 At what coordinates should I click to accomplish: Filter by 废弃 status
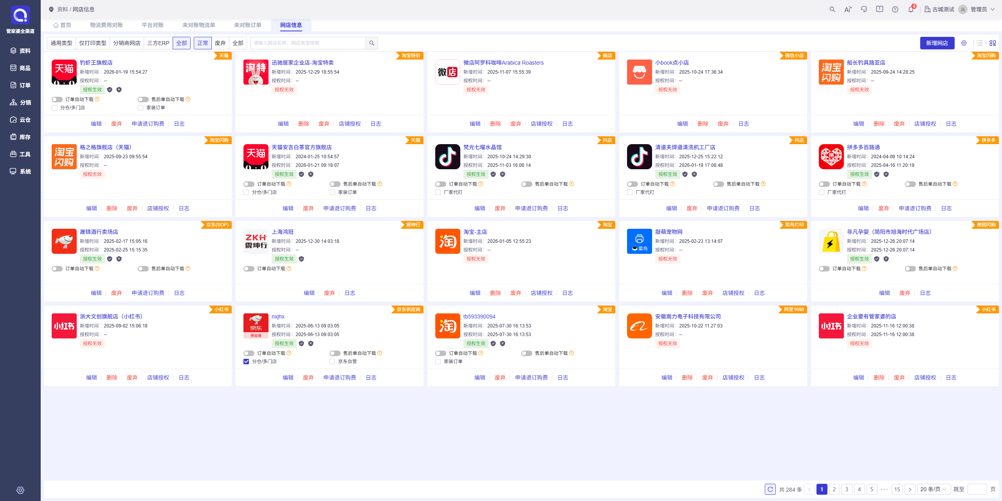(x=220, y=43)
